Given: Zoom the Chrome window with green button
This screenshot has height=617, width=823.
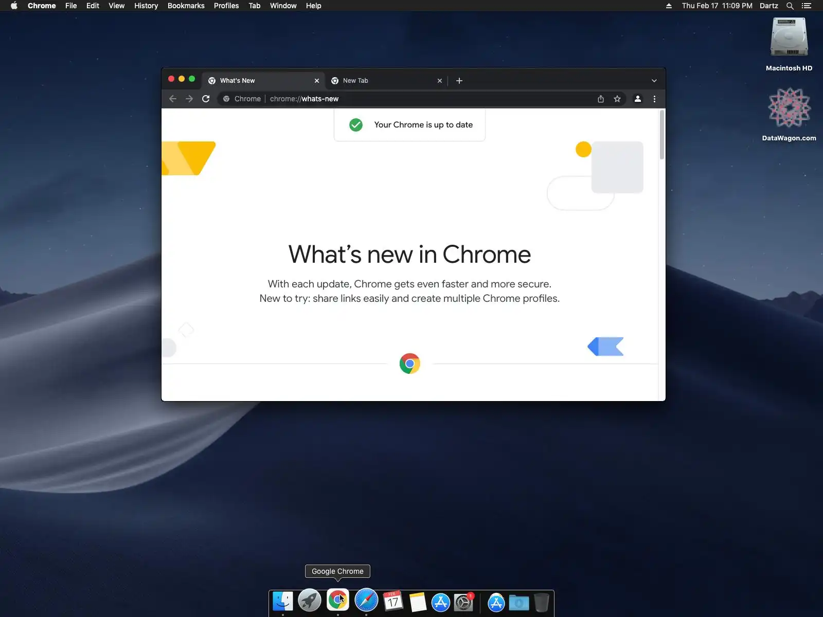Looking at the screenshot, I should click(x=192, y=79).
